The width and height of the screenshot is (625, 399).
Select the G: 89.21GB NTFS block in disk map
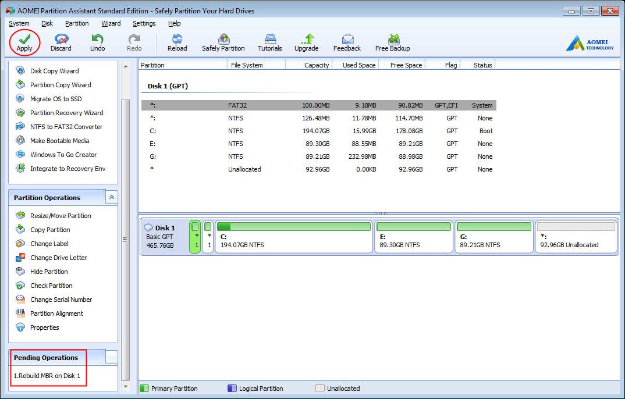click(494, 237)
